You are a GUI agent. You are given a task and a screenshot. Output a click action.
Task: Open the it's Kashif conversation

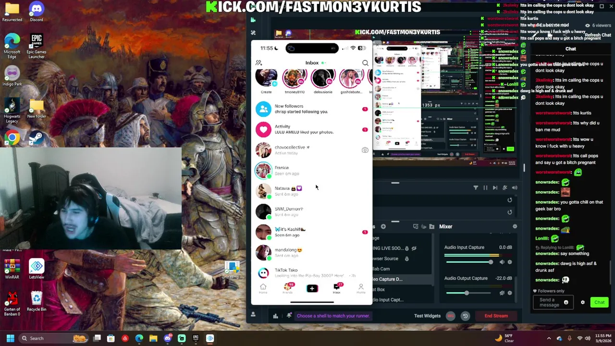312,232
